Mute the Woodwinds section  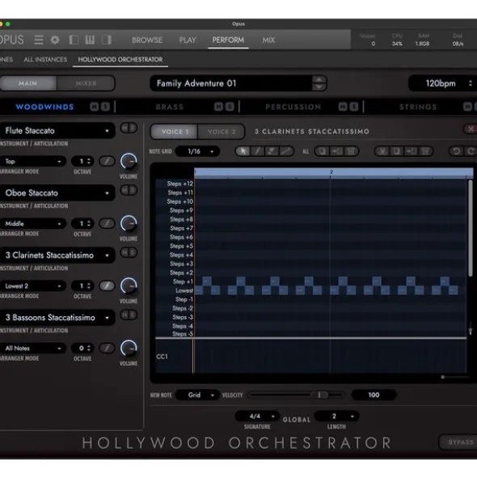click(94, 107)
